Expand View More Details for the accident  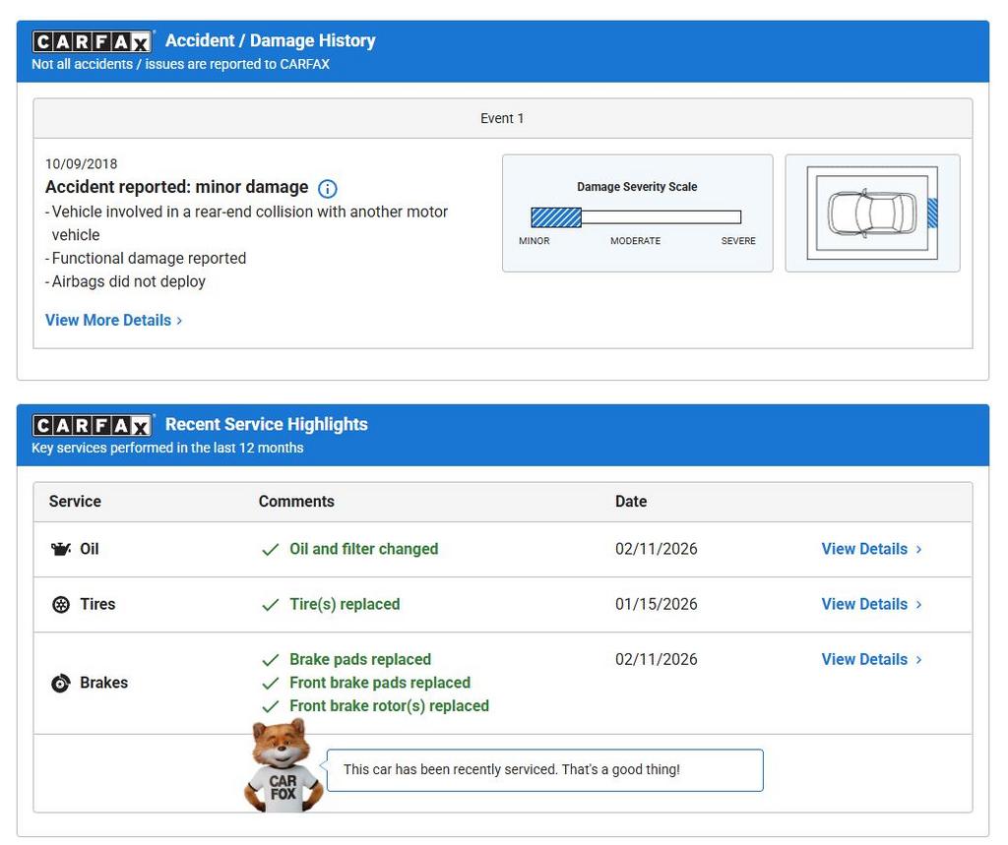pyautogui.click(x=113, y=320)
